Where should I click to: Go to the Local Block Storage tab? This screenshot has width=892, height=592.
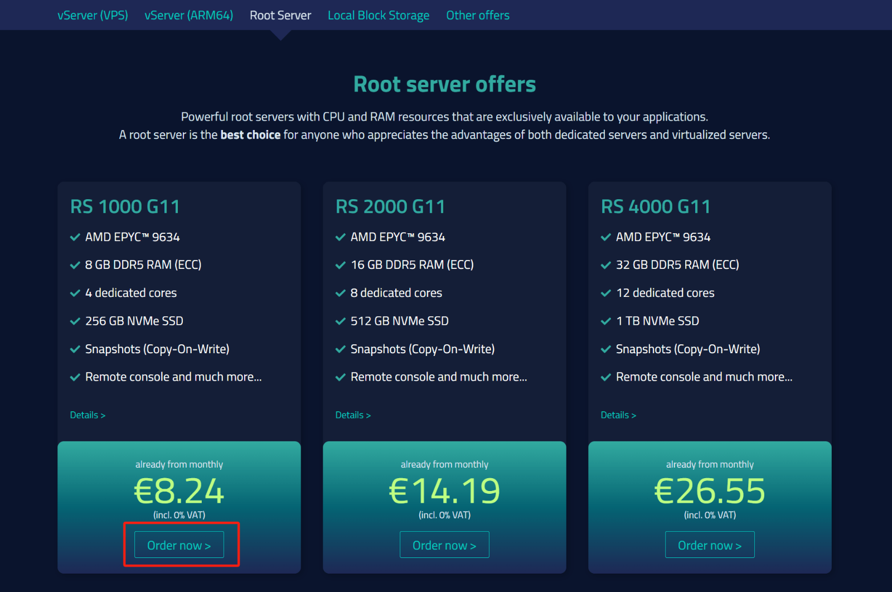(x=378, y=15)
